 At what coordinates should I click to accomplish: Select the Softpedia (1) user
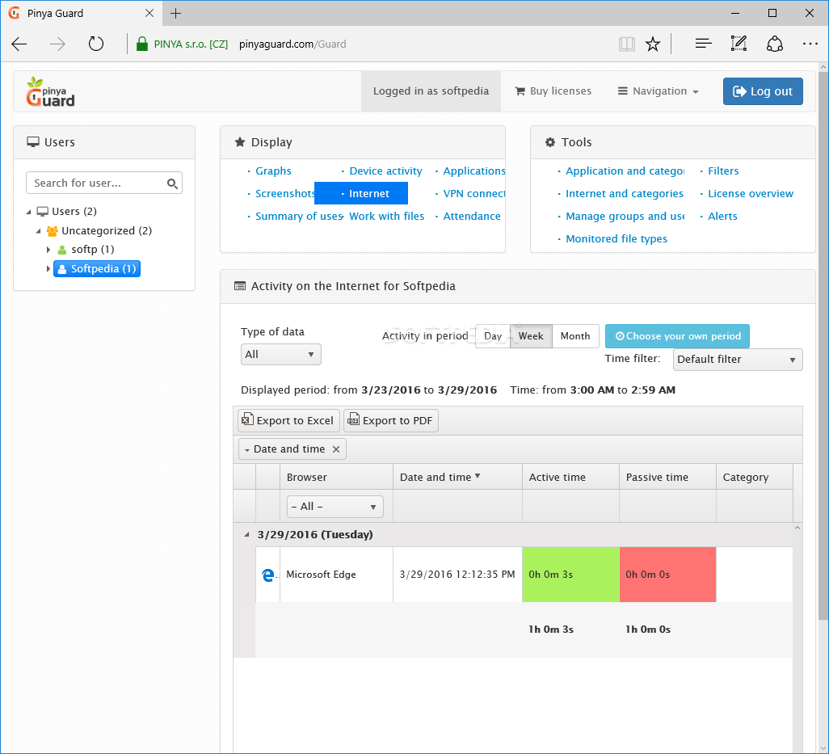97,269
